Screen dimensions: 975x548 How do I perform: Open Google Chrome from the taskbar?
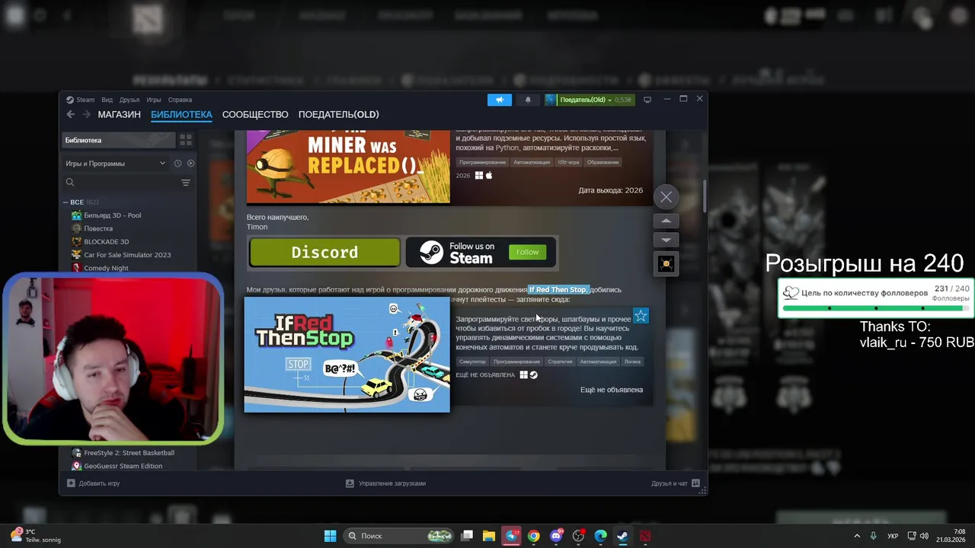(x=534, y=536)
